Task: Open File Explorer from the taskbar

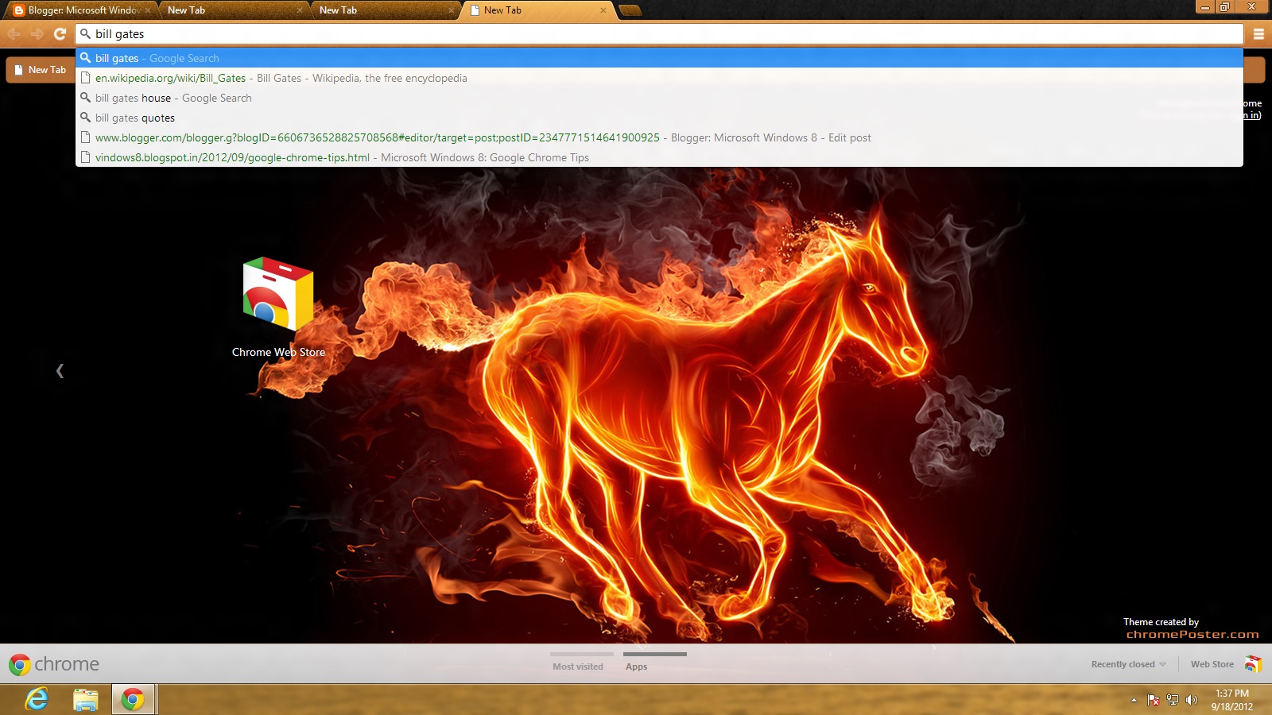Action: (x=85, y=699)
